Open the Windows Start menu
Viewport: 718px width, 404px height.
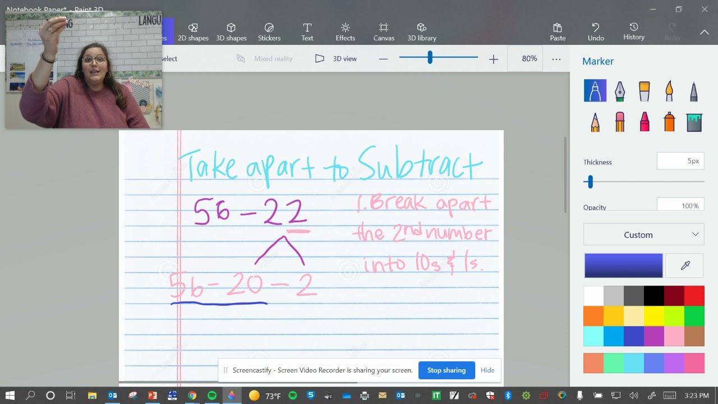pyautogui.click(x=10, y=396)
